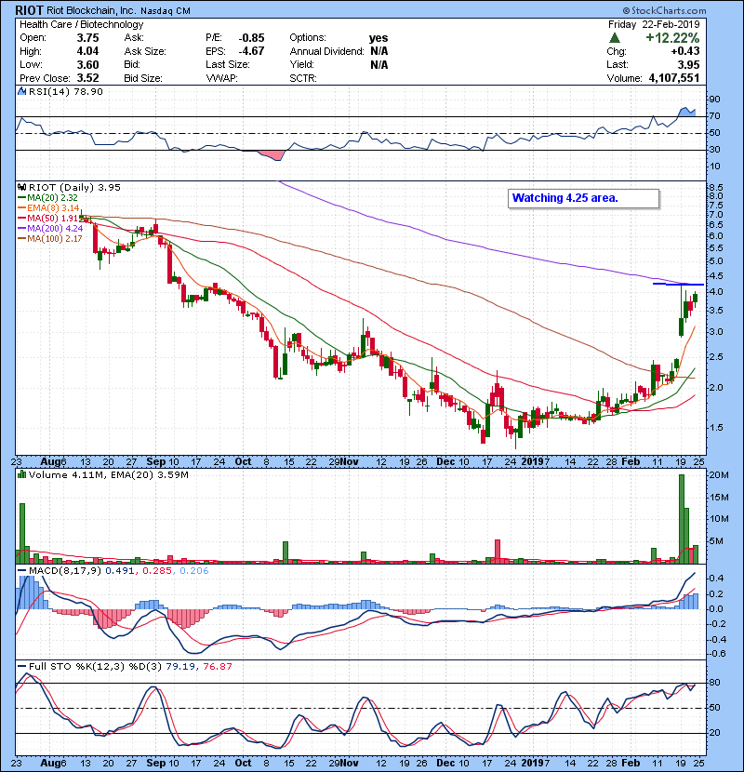
Task: Click the StockCharts.com credit text
Action: [664, 10]
